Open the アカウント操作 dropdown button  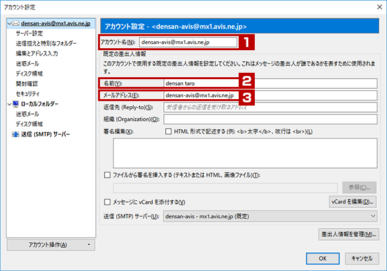pyautogui.click(x=51, y=245)
